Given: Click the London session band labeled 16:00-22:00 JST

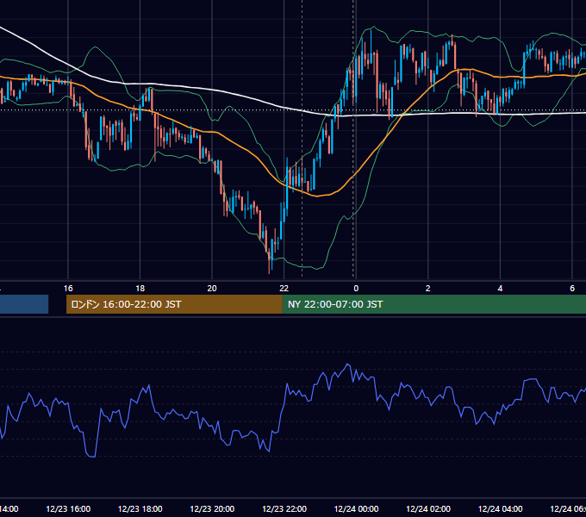Looking at the screenshot, I should pos(174,304).
